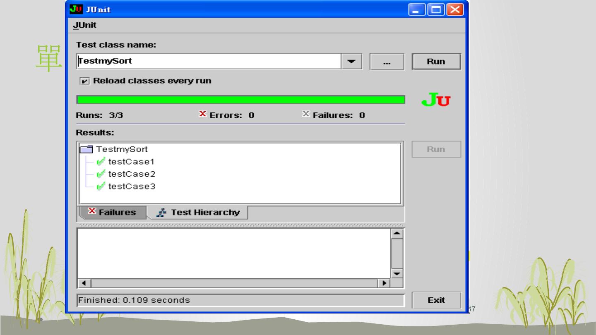Image resolution: width=596 pixels, height=335 pixels.
Task: Click the large red-green JU logo
Action: [x=436, y=100]
